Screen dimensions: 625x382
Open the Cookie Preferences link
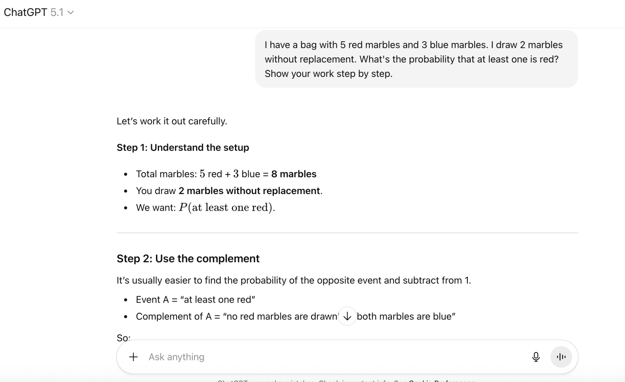pyautogui.click(x=442, y=380)
